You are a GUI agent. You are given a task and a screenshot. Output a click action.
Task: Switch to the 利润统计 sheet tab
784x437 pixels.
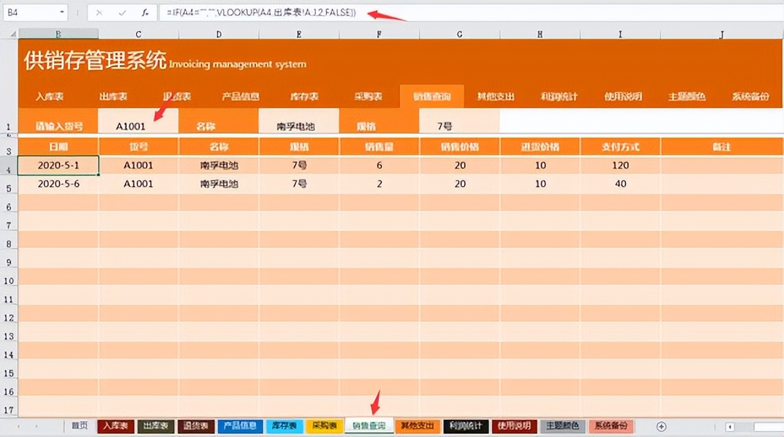(464, 425)
